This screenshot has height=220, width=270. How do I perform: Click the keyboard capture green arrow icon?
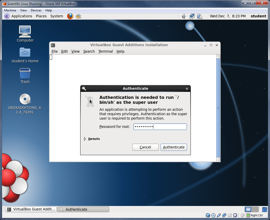[248, 215]
